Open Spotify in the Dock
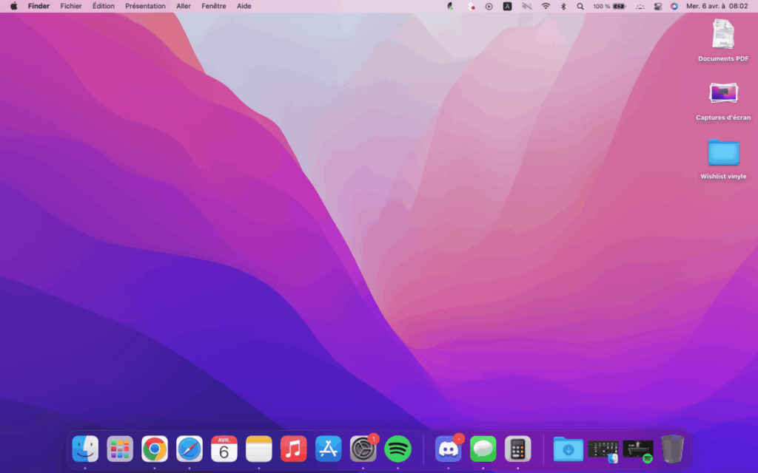 (x=398, y=449)
